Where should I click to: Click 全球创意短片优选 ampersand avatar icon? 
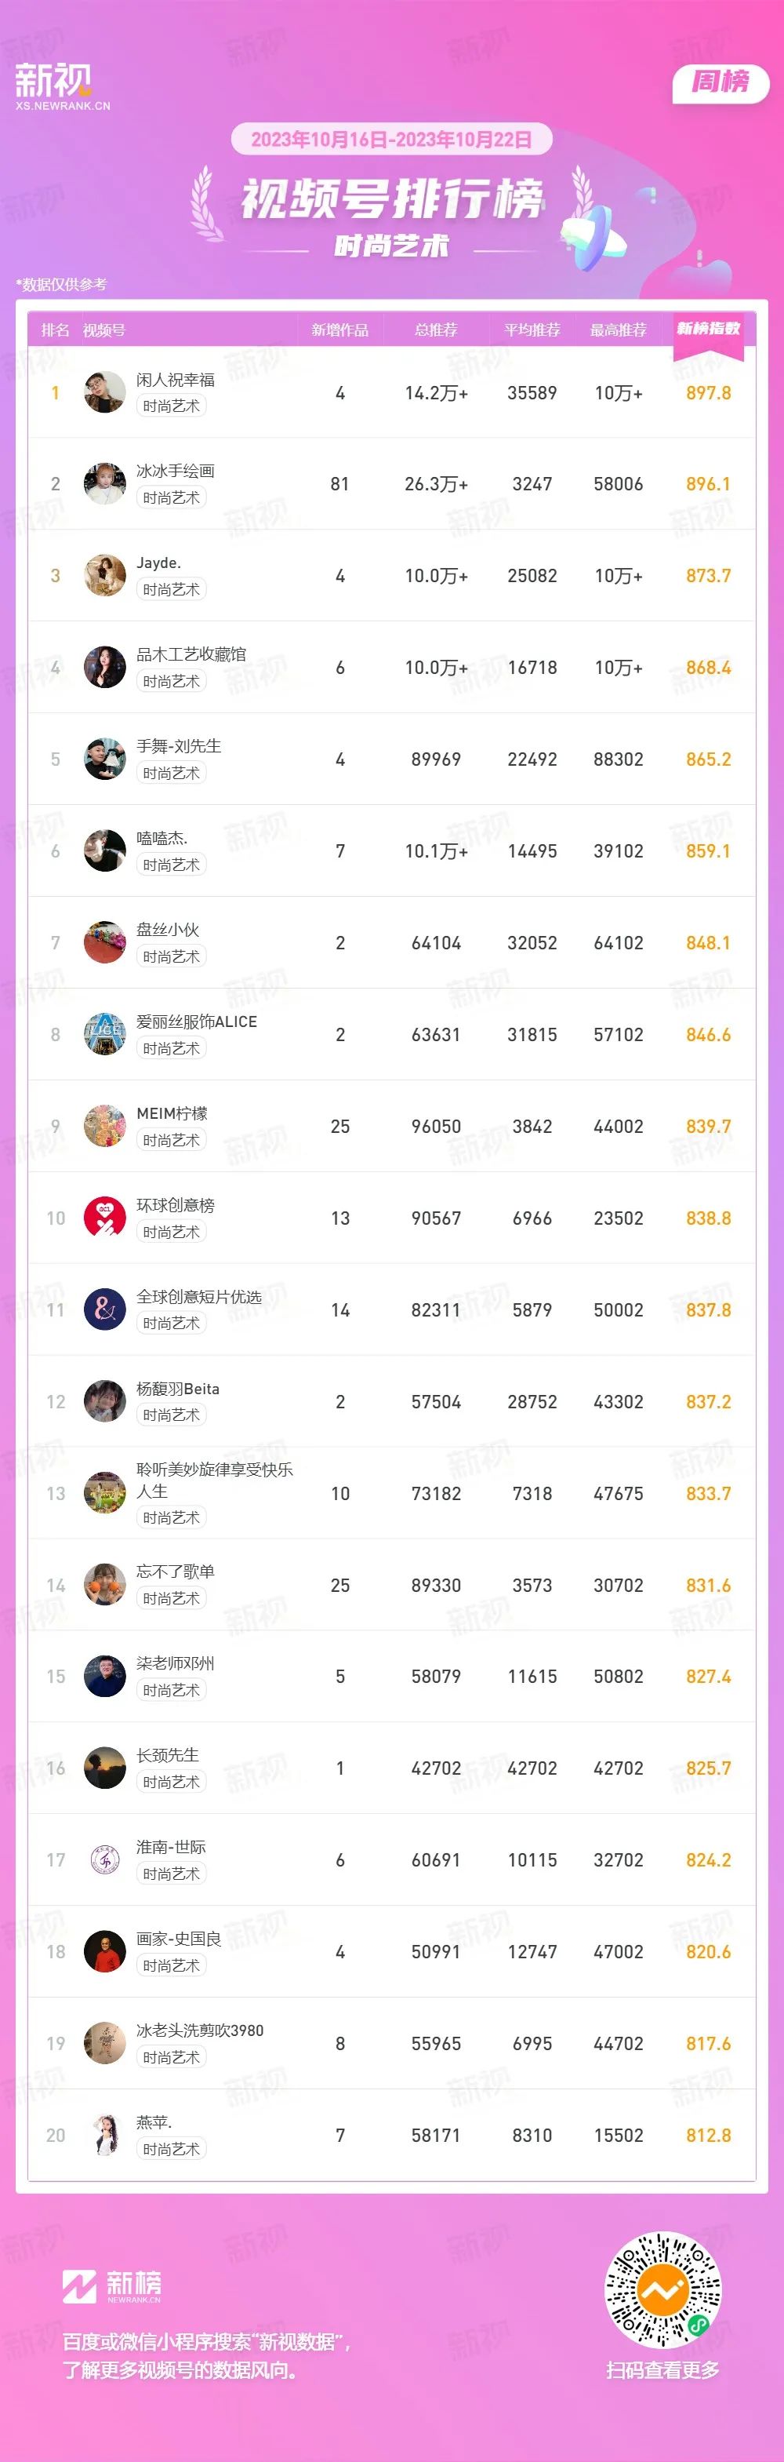(x=105, y=1309)
